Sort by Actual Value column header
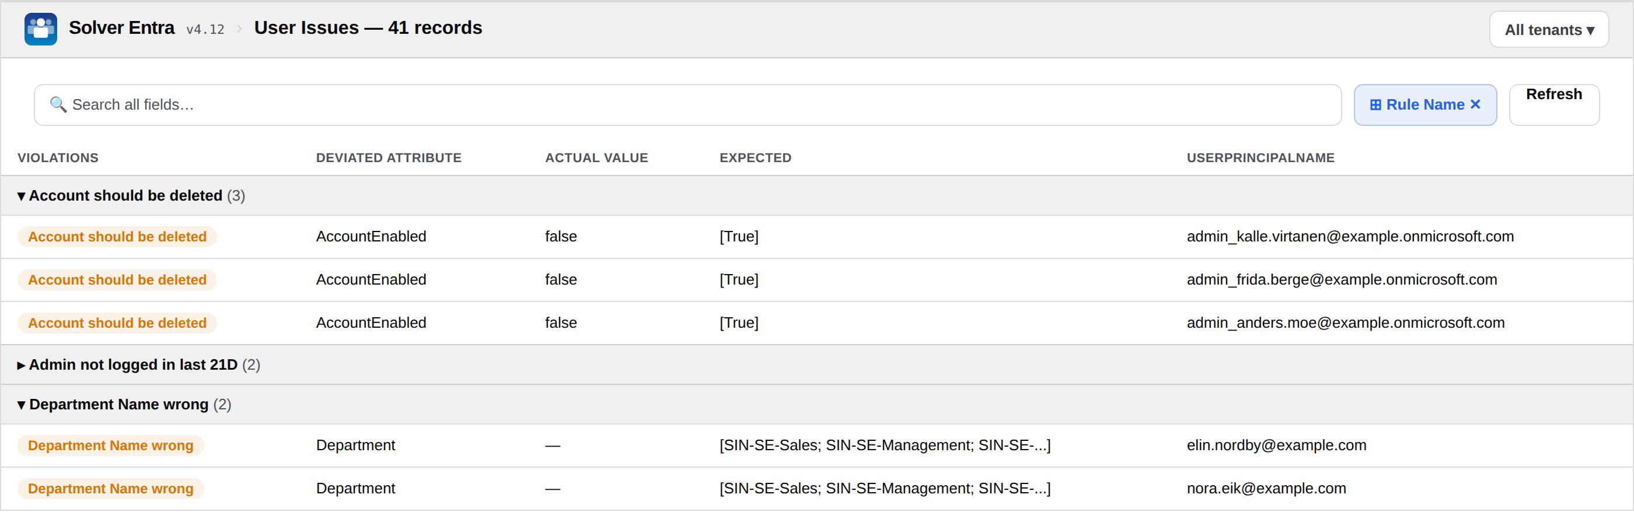Viewport: 1634px width, 512px height. point(596,158)
